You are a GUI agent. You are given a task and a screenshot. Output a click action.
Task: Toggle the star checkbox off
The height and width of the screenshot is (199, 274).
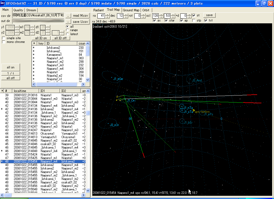click(x=166, y=20)
